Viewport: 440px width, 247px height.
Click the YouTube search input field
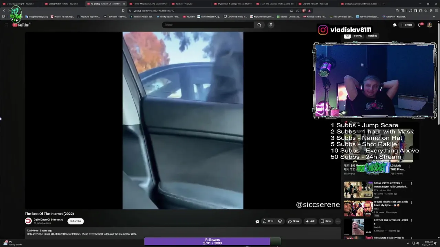(208, 25)
